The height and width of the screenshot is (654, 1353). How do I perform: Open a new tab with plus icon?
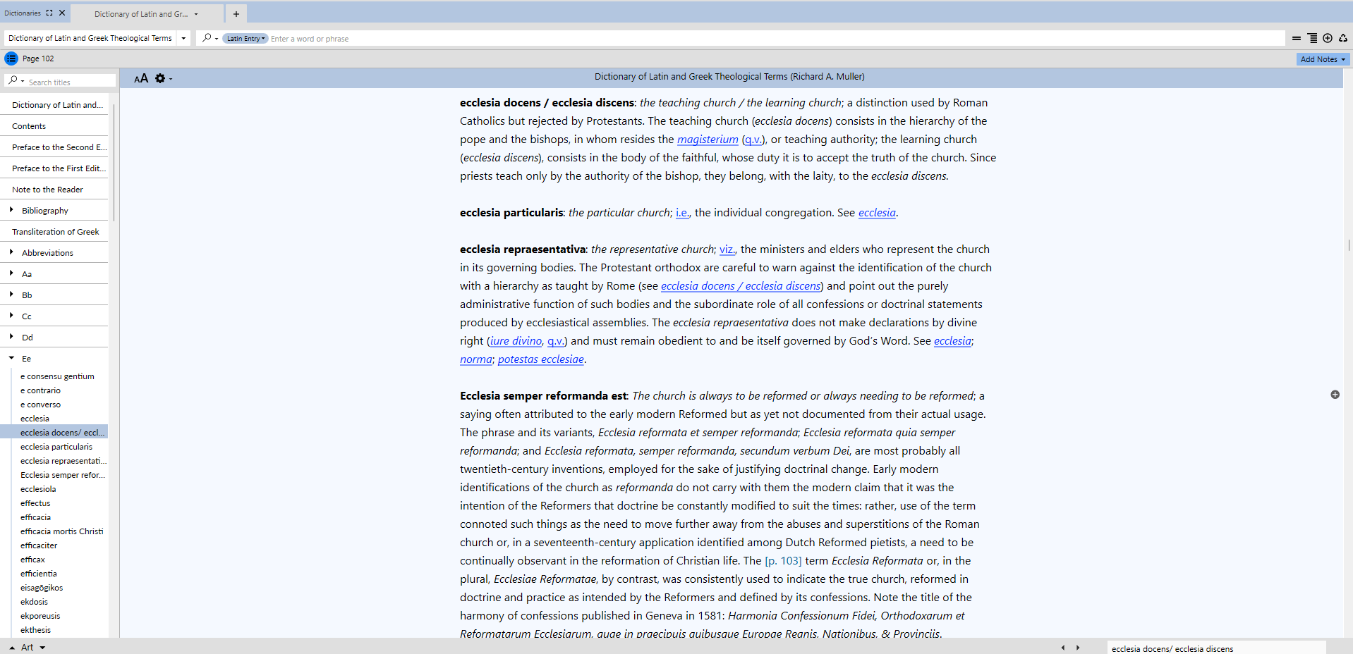click(236, 14)
